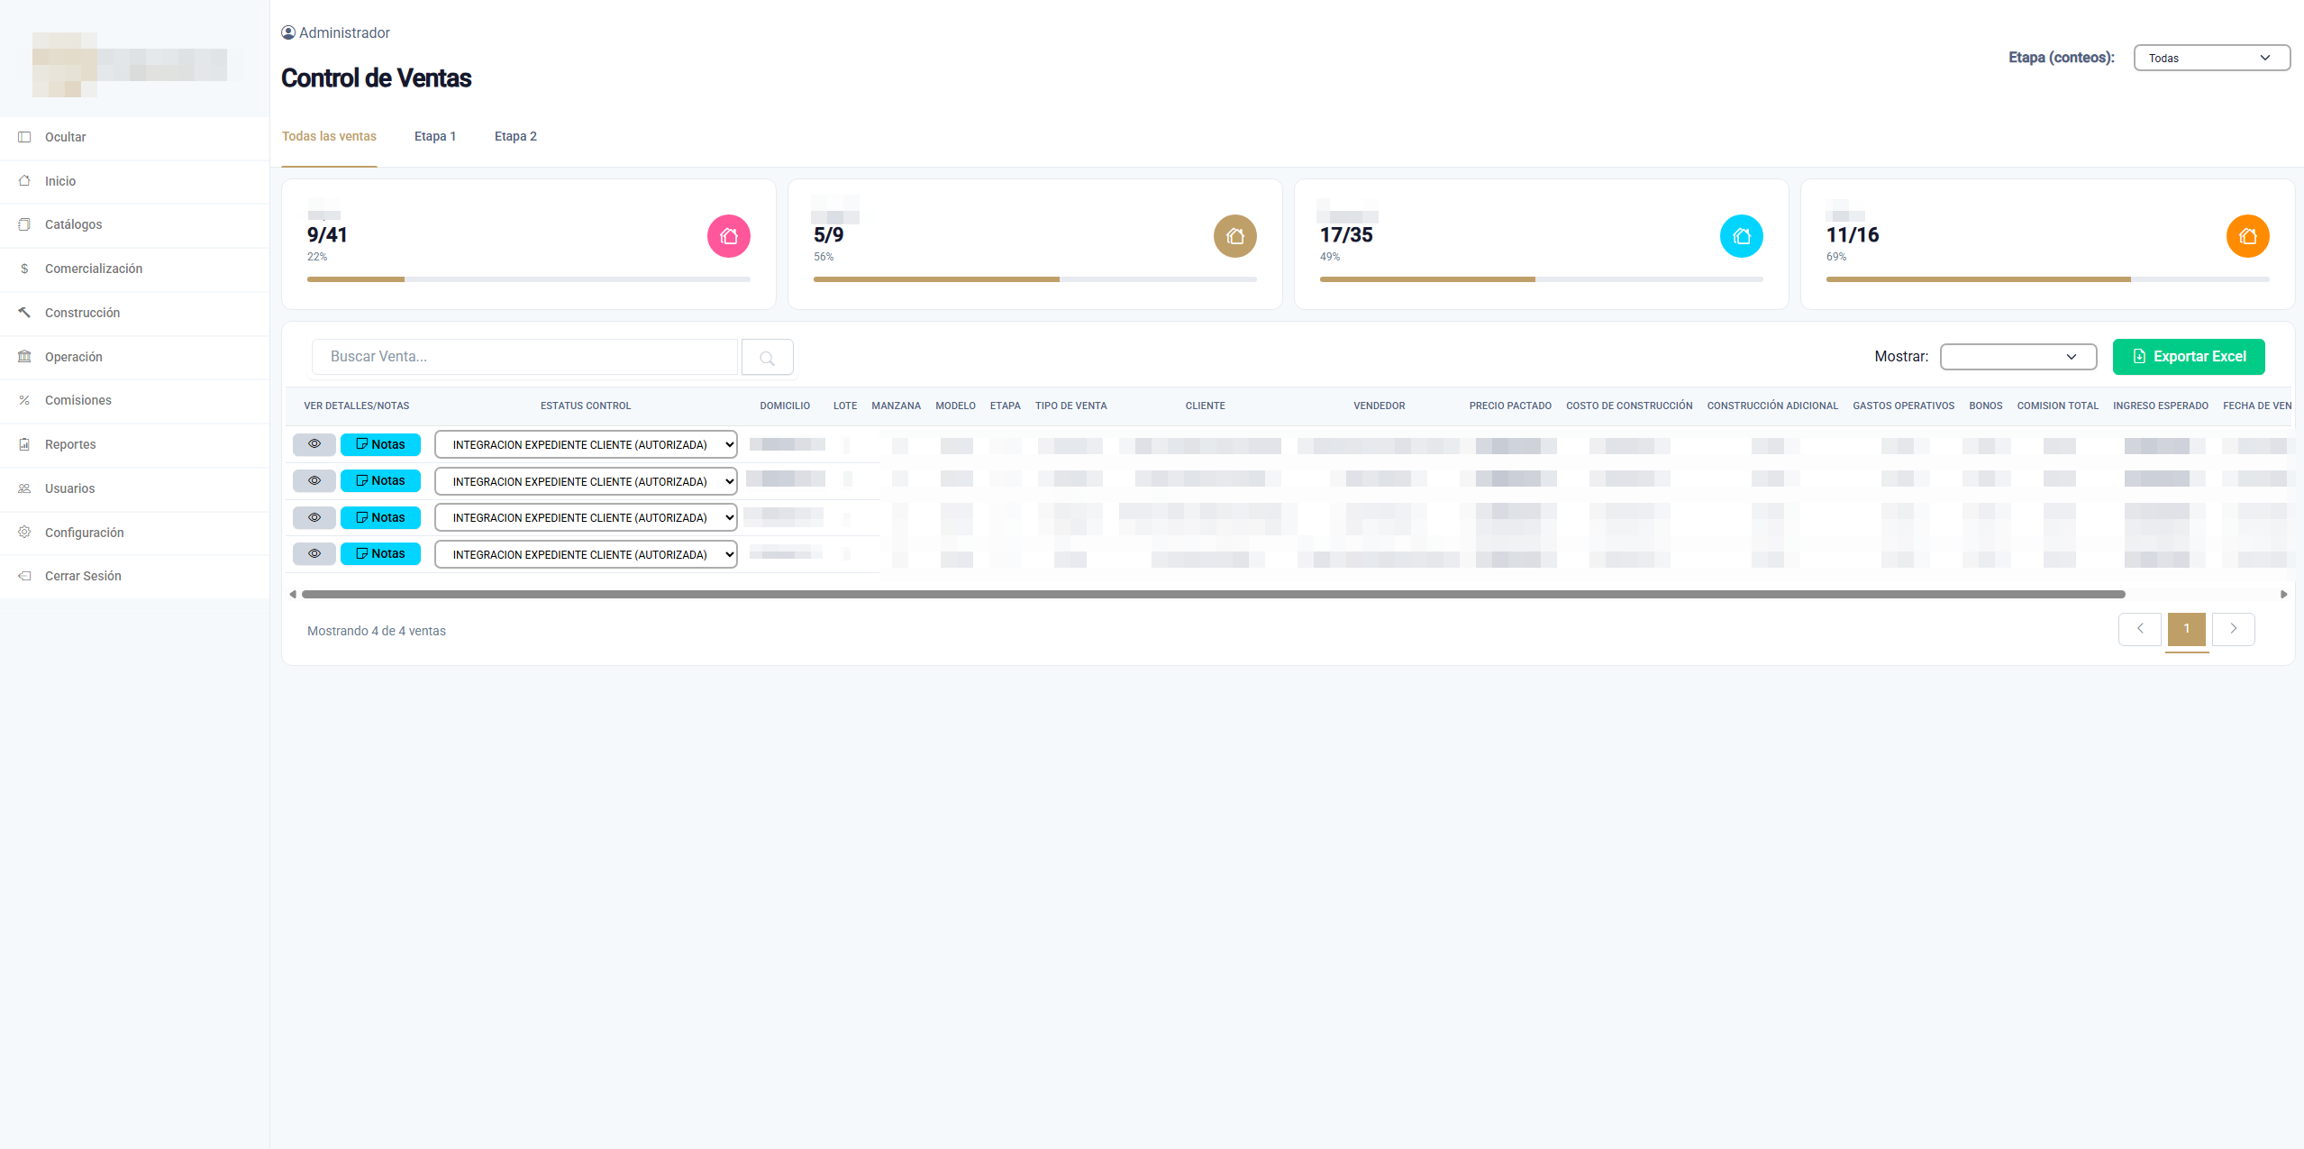Open fourth row Estatus Control dropdown
The image size is (2304, 1149).
(x=586, y=554)
